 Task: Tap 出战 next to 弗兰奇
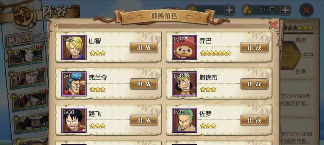coord(144,84)
